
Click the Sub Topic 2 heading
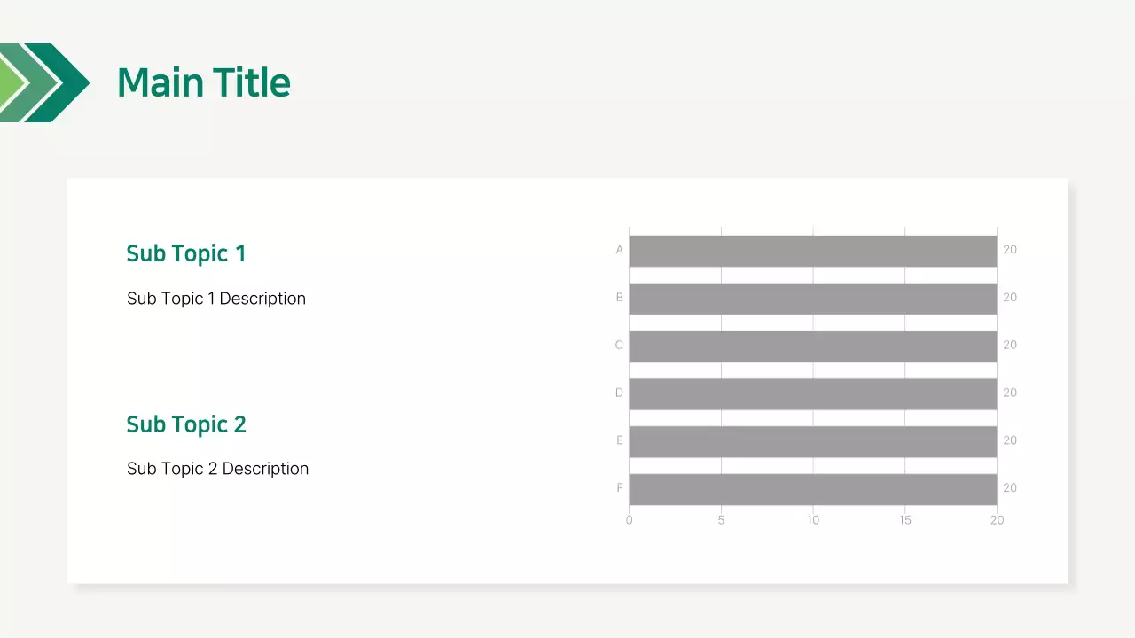click(186, 424)
